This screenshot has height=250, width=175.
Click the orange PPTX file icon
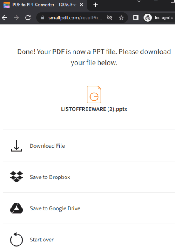point(94,94)
